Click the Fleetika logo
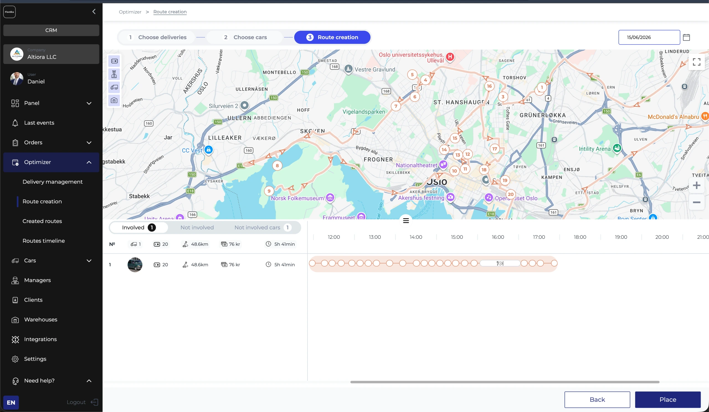The image size is (709, 412). tap(9, 12)
